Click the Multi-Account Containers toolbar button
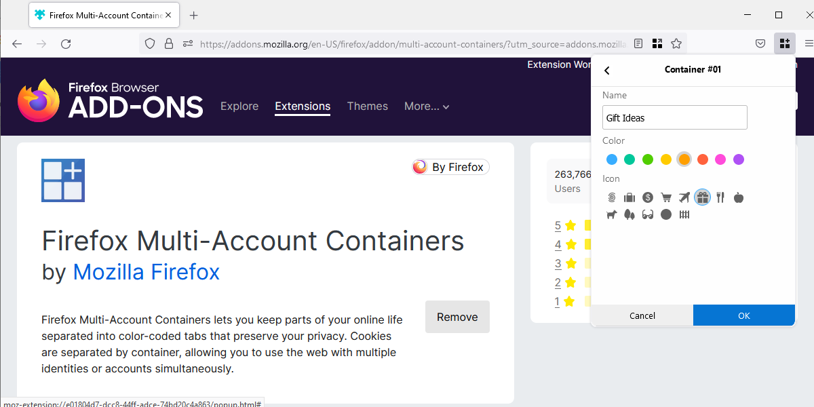The width and height of the screenshot is (814, 407). (784, 43)
